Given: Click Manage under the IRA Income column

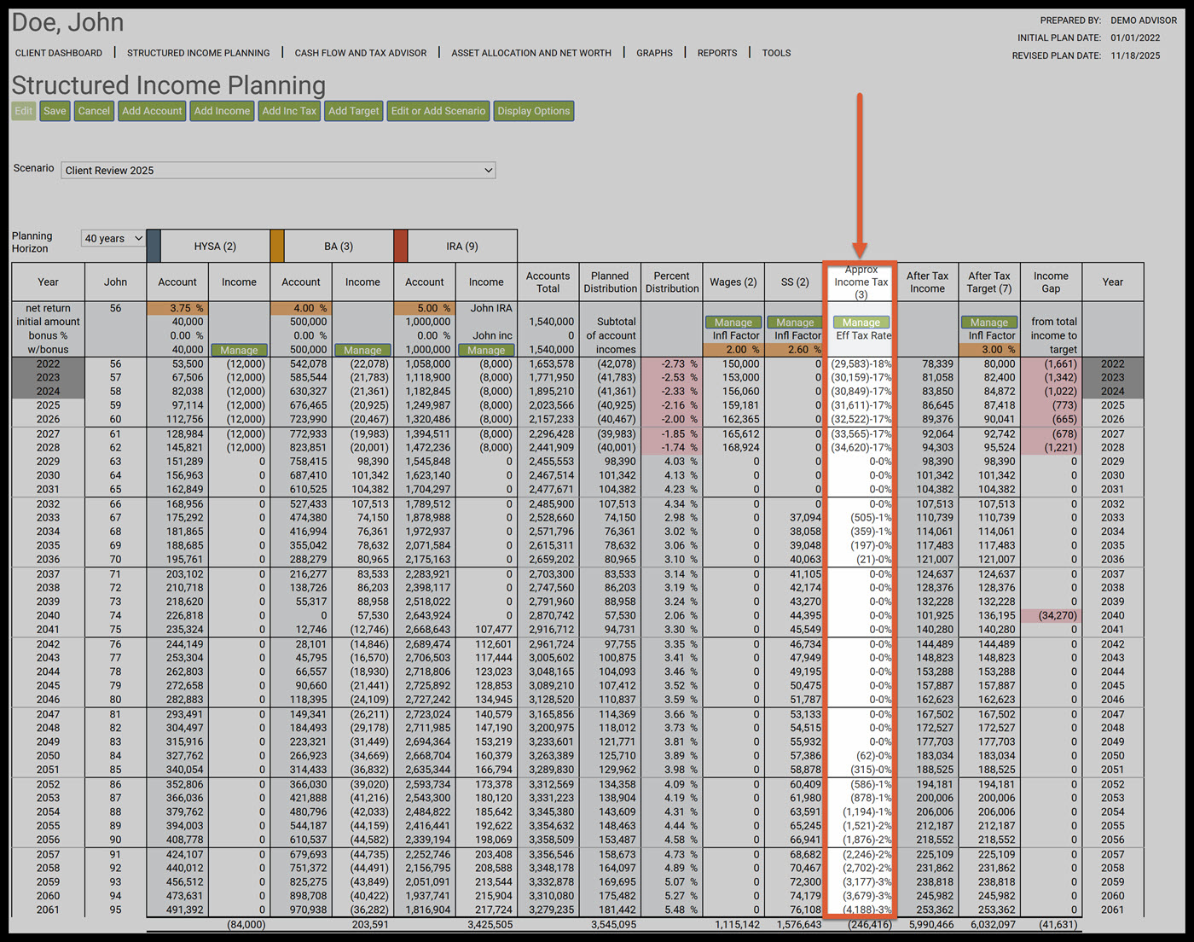Looking at the screenshot, I should [486, 350].
